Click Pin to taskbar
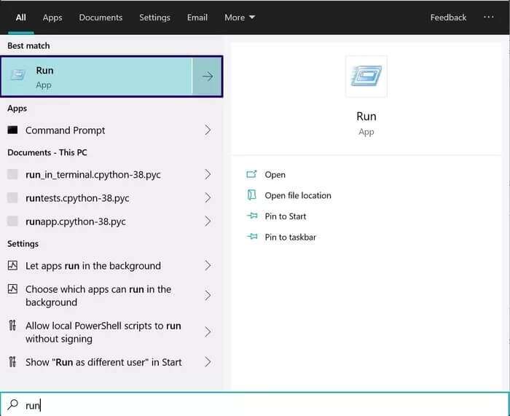 [290, 237]
